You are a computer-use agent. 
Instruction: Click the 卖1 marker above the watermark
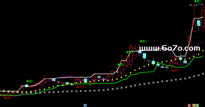pos(143,41)
